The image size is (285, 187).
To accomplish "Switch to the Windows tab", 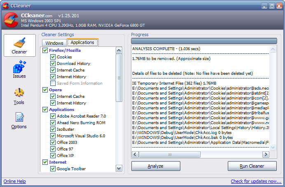I will click(54, 43).
